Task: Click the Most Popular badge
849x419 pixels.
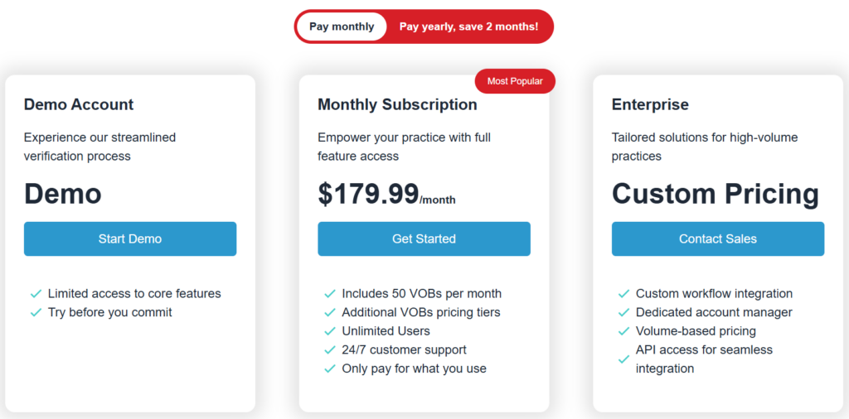Action: [515, 81]
